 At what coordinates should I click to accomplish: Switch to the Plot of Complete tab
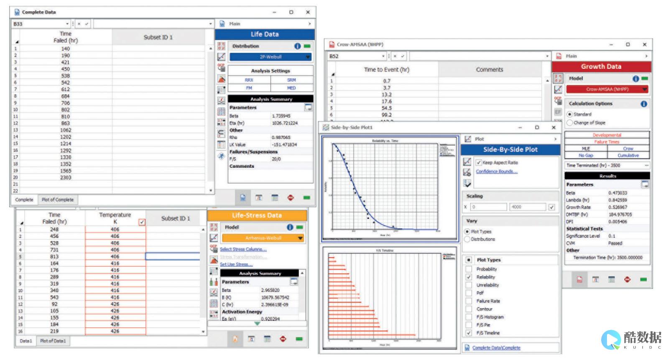[x=58, y=200]
